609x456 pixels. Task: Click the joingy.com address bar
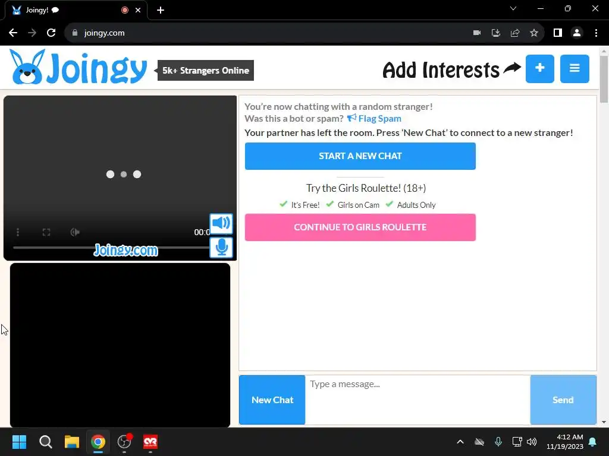click(x=268, y=33)
